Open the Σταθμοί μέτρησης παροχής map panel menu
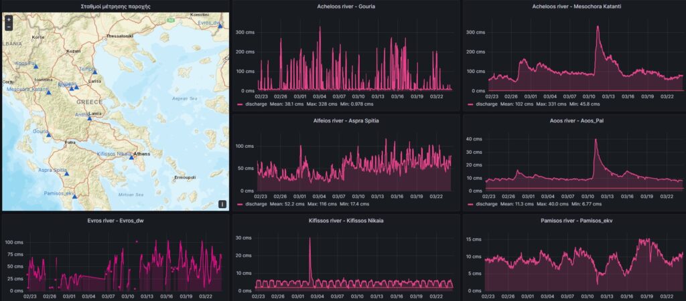 coord(117,7)
